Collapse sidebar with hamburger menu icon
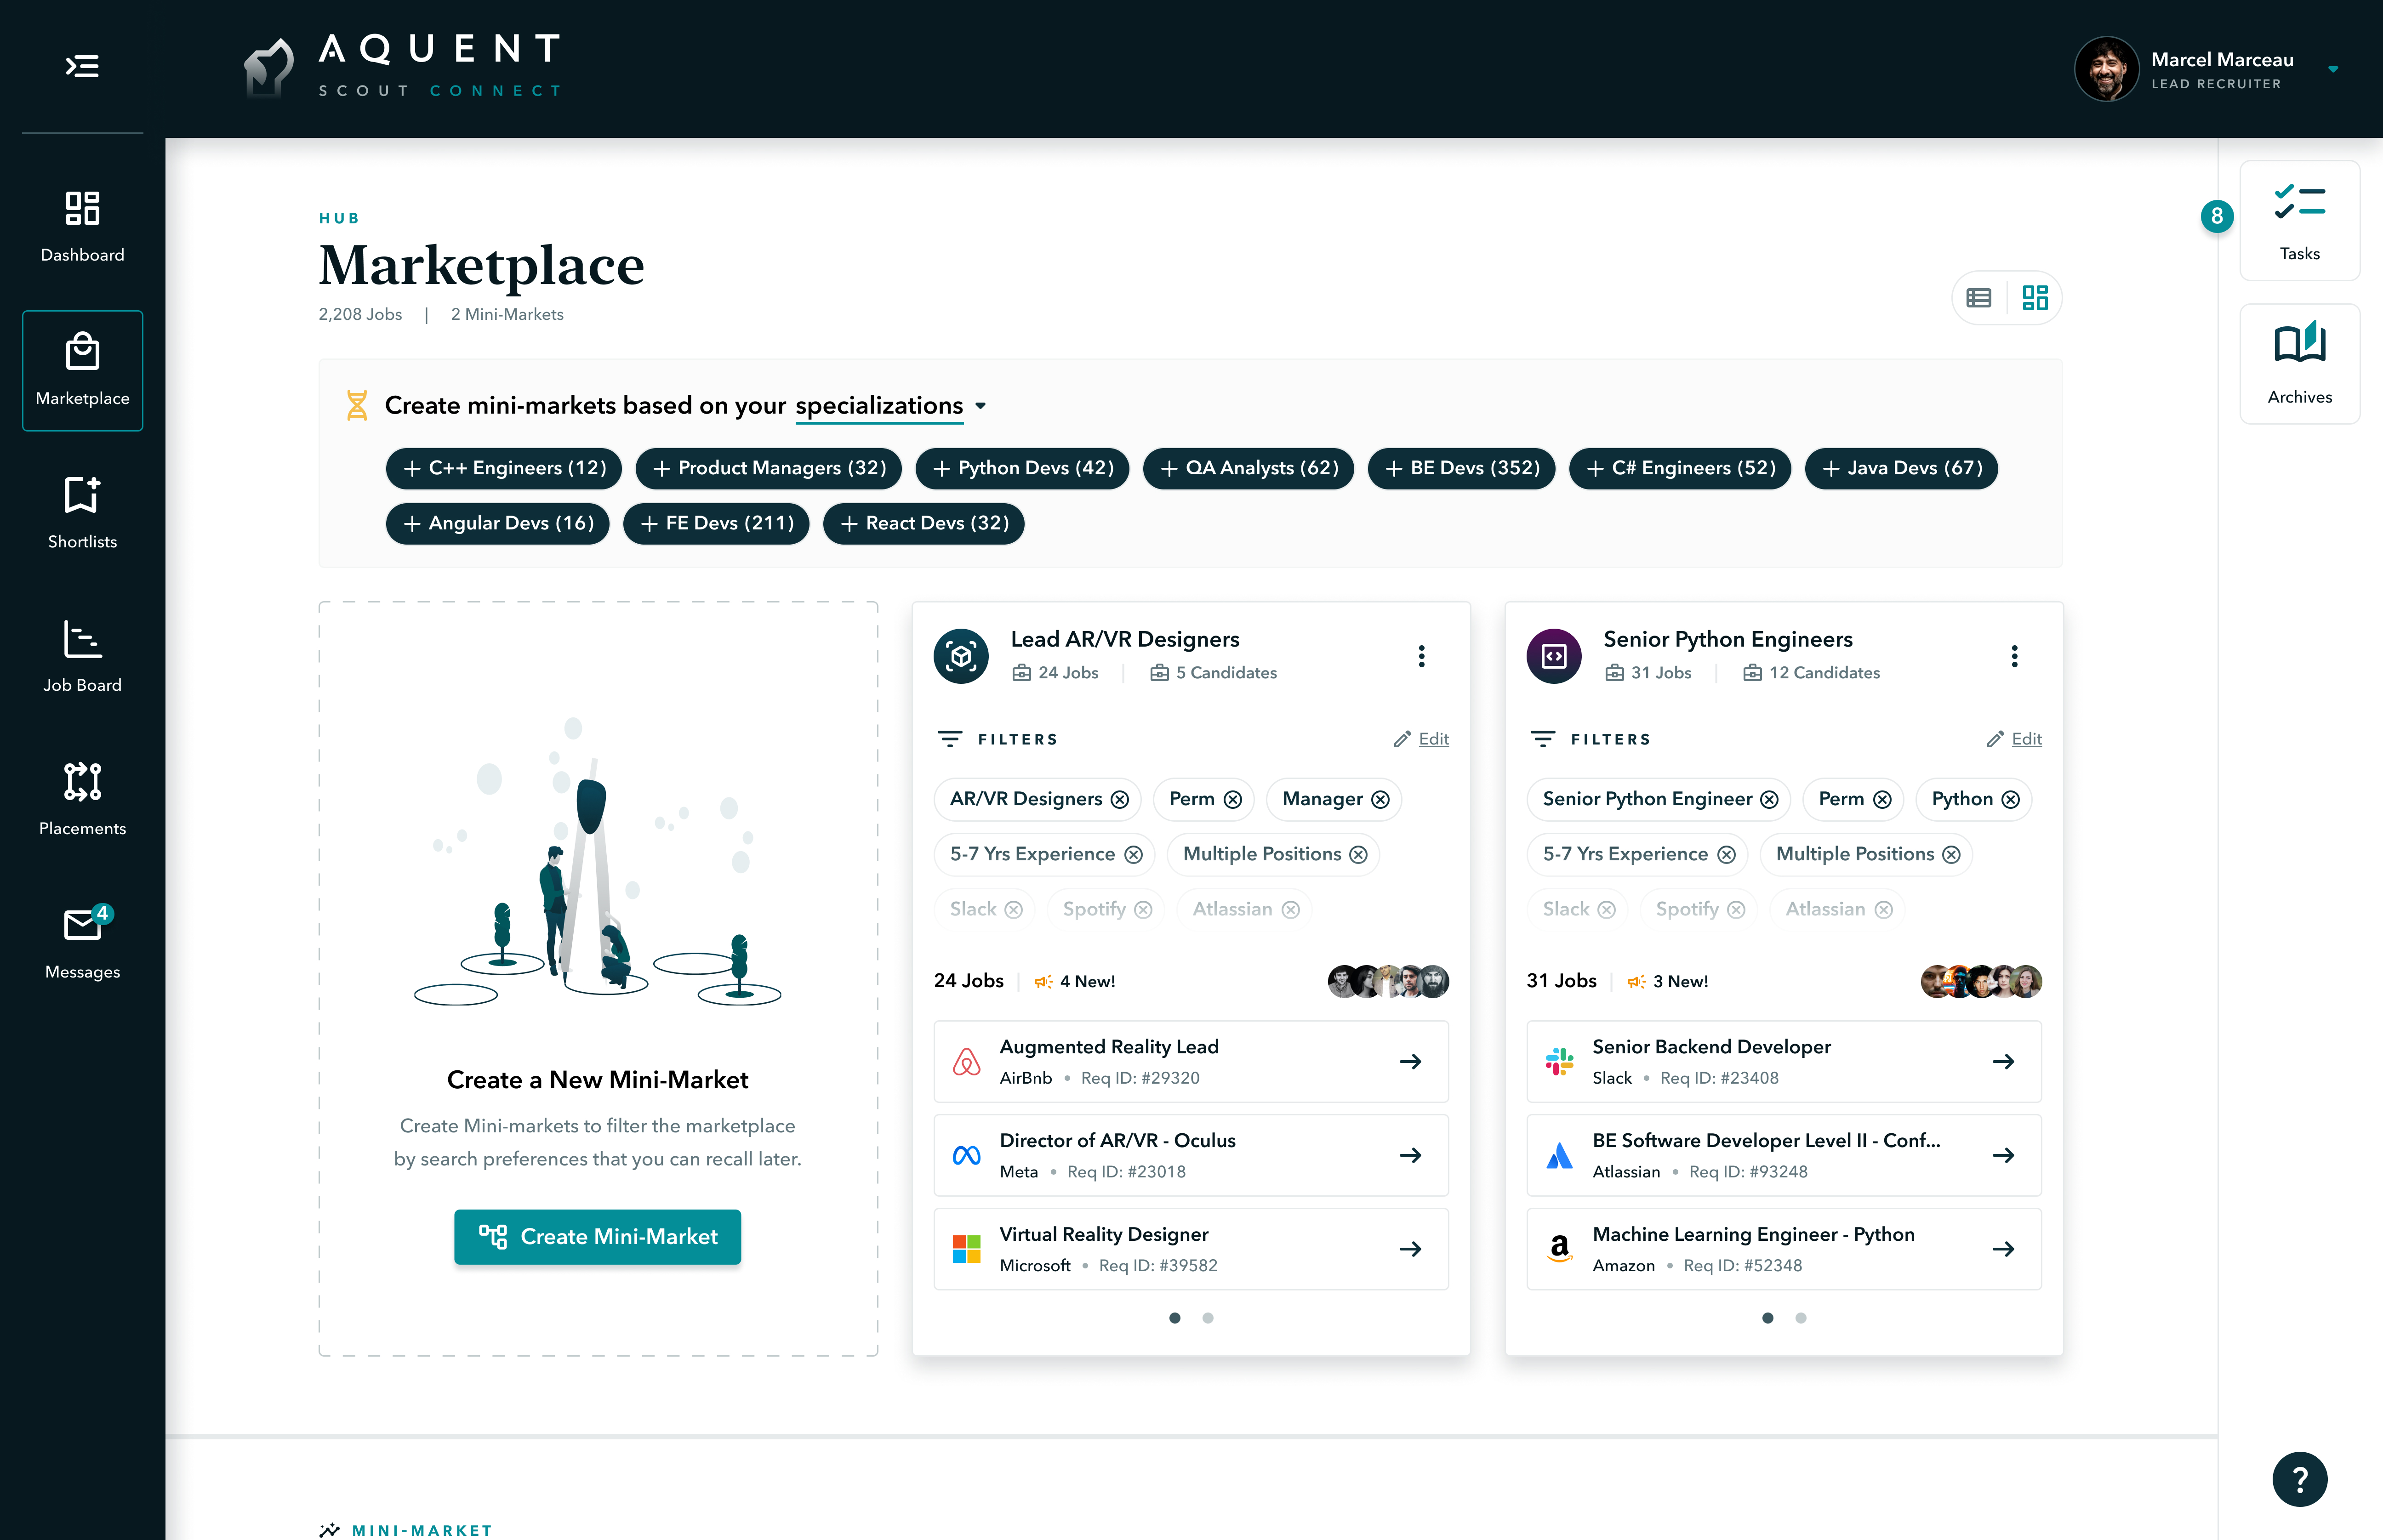Image resolution: width=2383 pixels, height=1540 pixels. pyautogui.click(x=82, y=66)
